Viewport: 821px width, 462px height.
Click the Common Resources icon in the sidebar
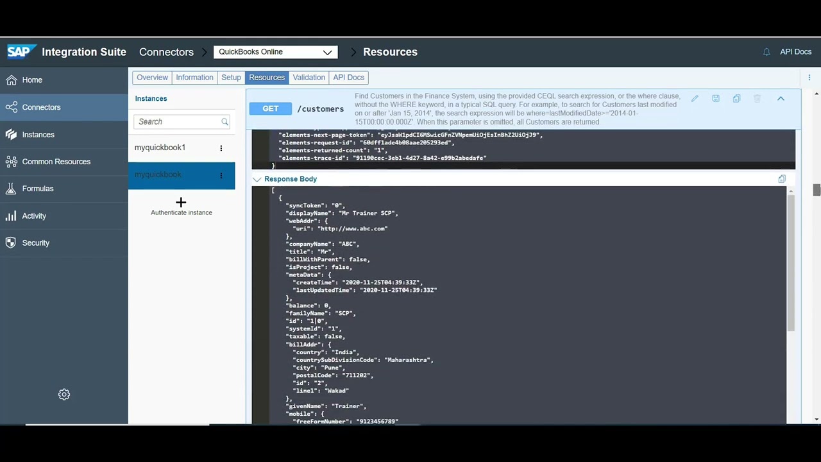(x=11, y=162)
